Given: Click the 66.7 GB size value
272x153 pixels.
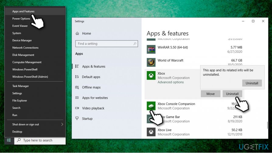Looking at the screenshot, I should pos(237,60).
